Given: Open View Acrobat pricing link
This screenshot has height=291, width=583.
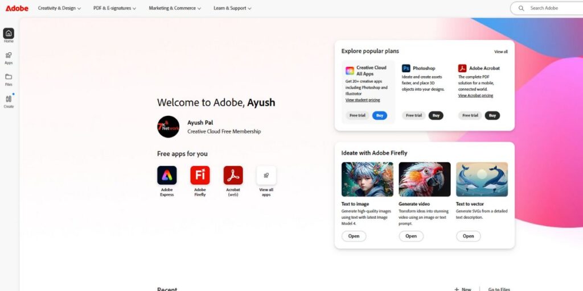Looking at the screenshot, I should pyautogui.click(x=475, y=95).
